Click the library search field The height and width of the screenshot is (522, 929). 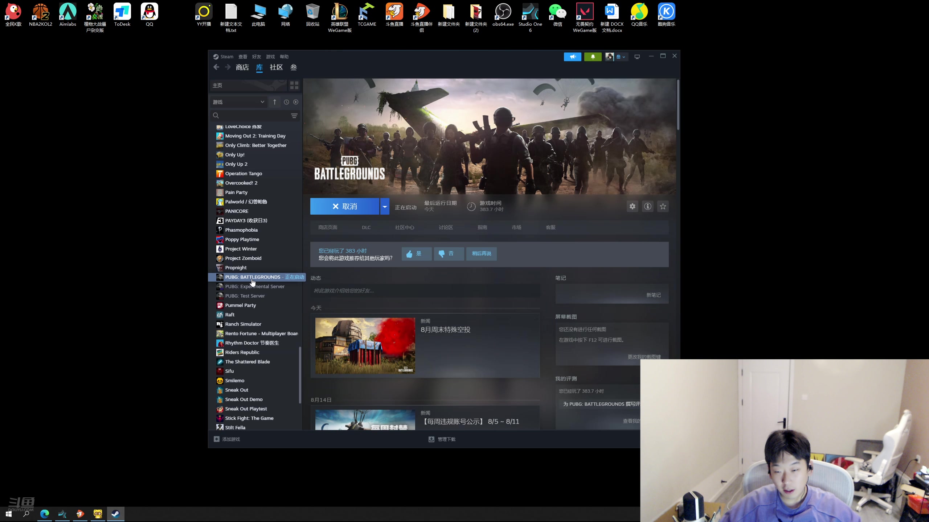pos(250,115)
